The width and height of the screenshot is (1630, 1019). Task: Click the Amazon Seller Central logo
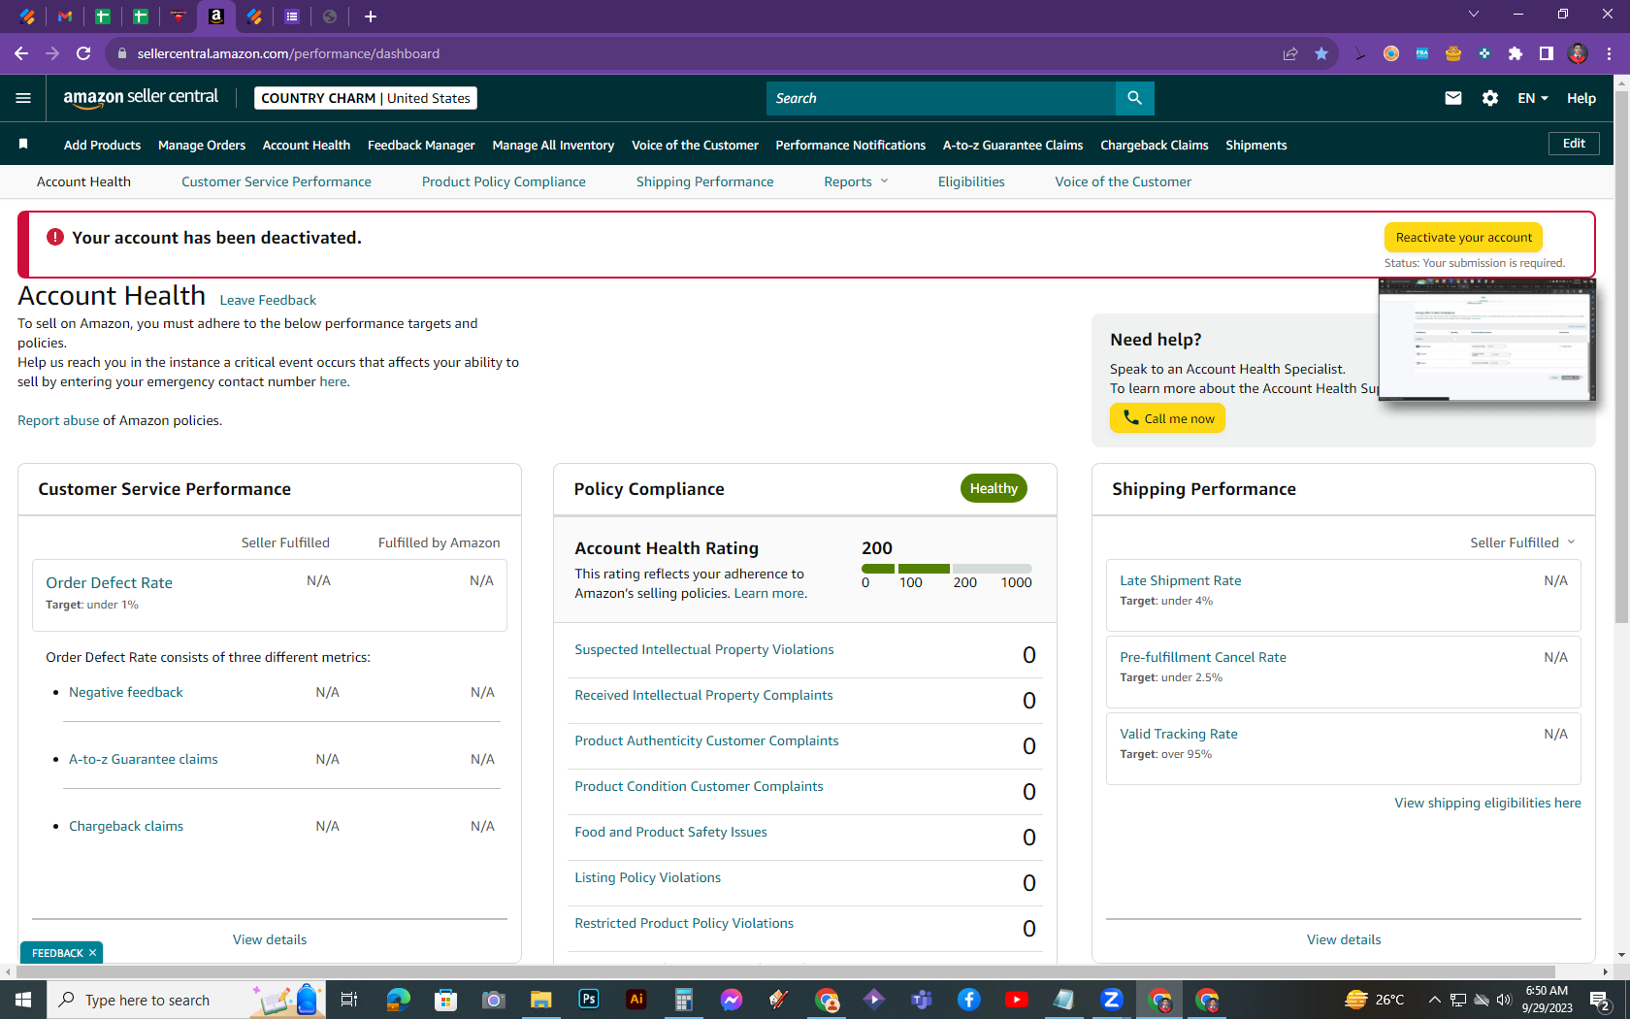(141, 97)
